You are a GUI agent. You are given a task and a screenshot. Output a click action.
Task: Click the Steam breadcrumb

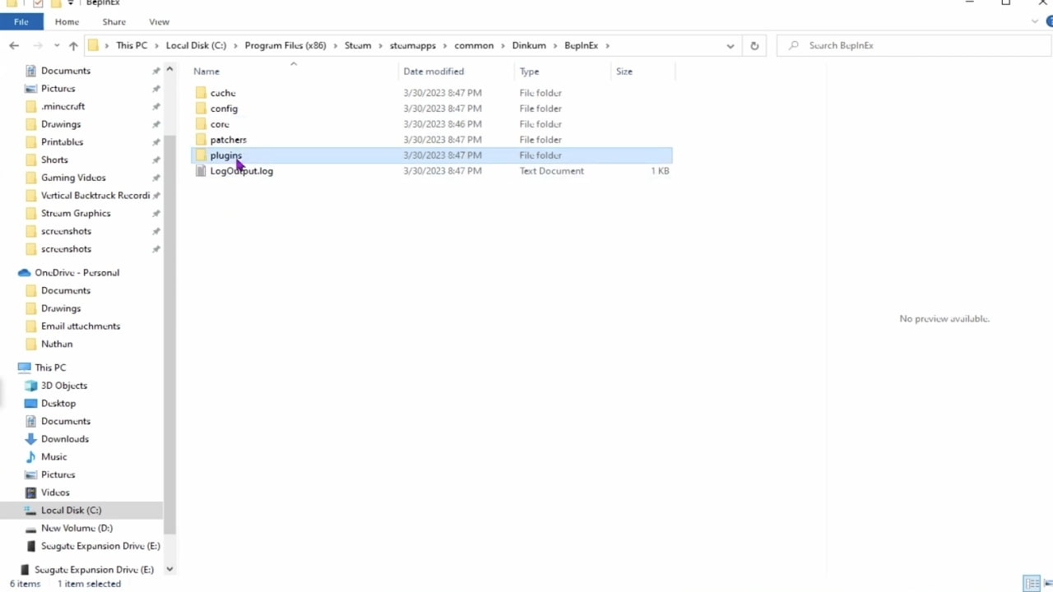point(358,45)
